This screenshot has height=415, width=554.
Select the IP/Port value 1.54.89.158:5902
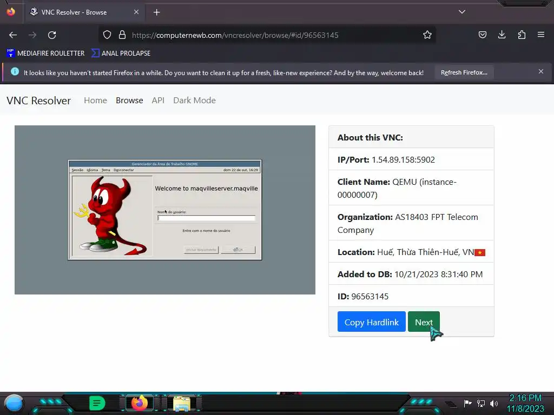pos(403,160)
